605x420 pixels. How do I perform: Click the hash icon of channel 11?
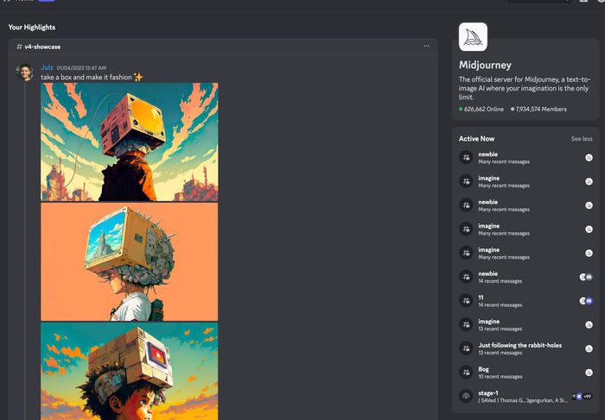click(x=466, y=301)
